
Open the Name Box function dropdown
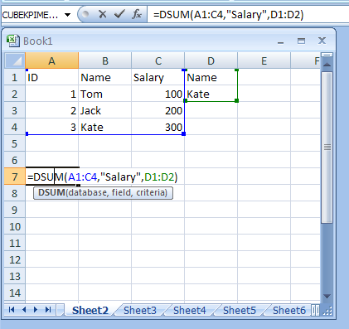coord(67,15)
